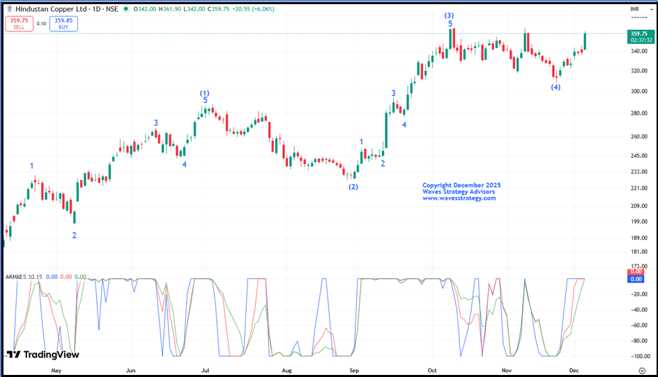Screen dimensions: 658x377
Task: Click the wave (1) annotation label
Action: coord(204,93)
